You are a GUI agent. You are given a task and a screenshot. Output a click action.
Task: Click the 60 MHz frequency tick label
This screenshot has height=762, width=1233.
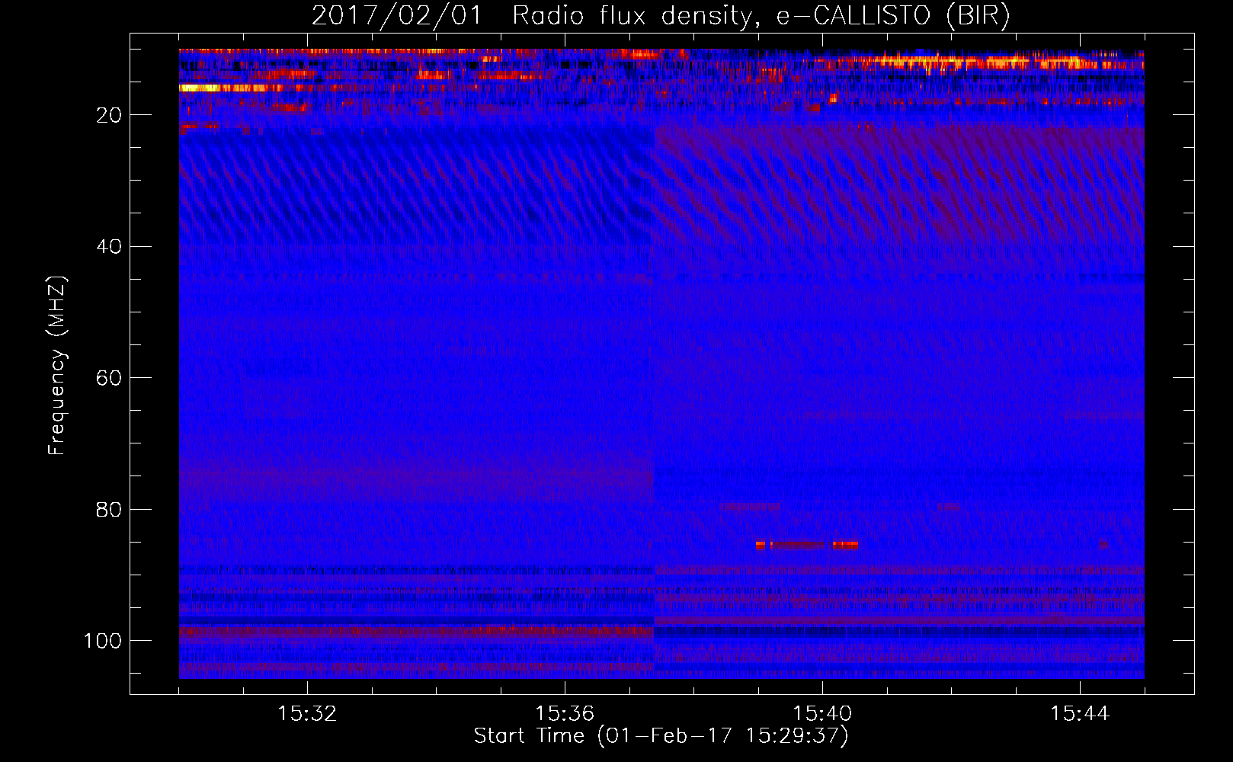[109, 378]
